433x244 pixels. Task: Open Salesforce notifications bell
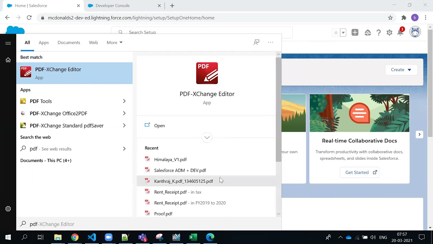point(400,33)
